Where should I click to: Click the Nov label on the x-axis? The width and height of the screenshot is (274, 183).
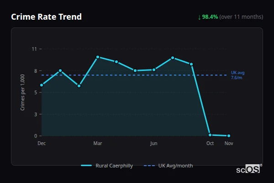[x=229, y=144]
